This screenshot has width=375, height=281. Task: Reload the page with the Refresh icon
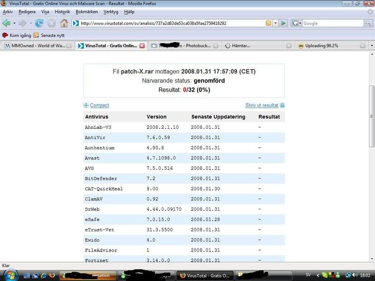click(39, 23)
